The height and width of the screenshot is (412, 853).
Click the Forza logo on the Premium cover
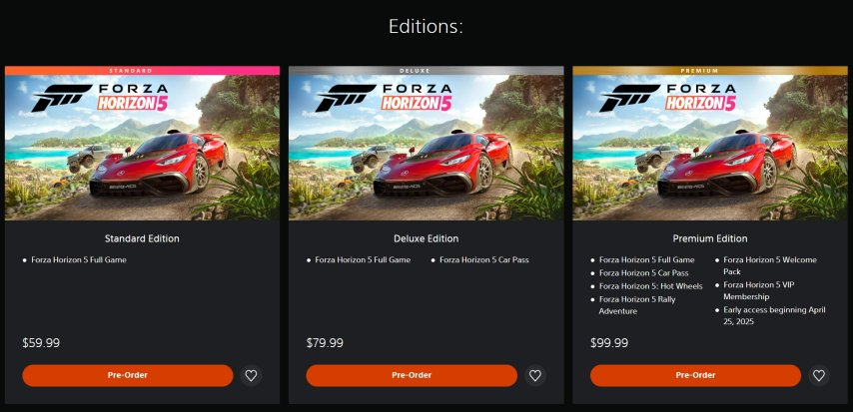[668, 98]
